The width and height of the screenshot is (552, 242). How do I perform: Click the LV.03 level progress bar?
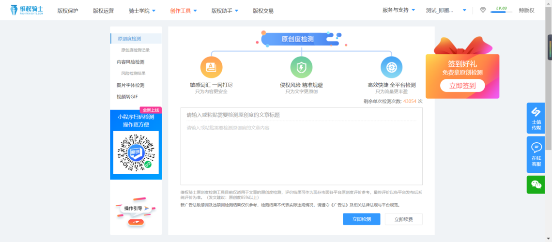[501, 12]
